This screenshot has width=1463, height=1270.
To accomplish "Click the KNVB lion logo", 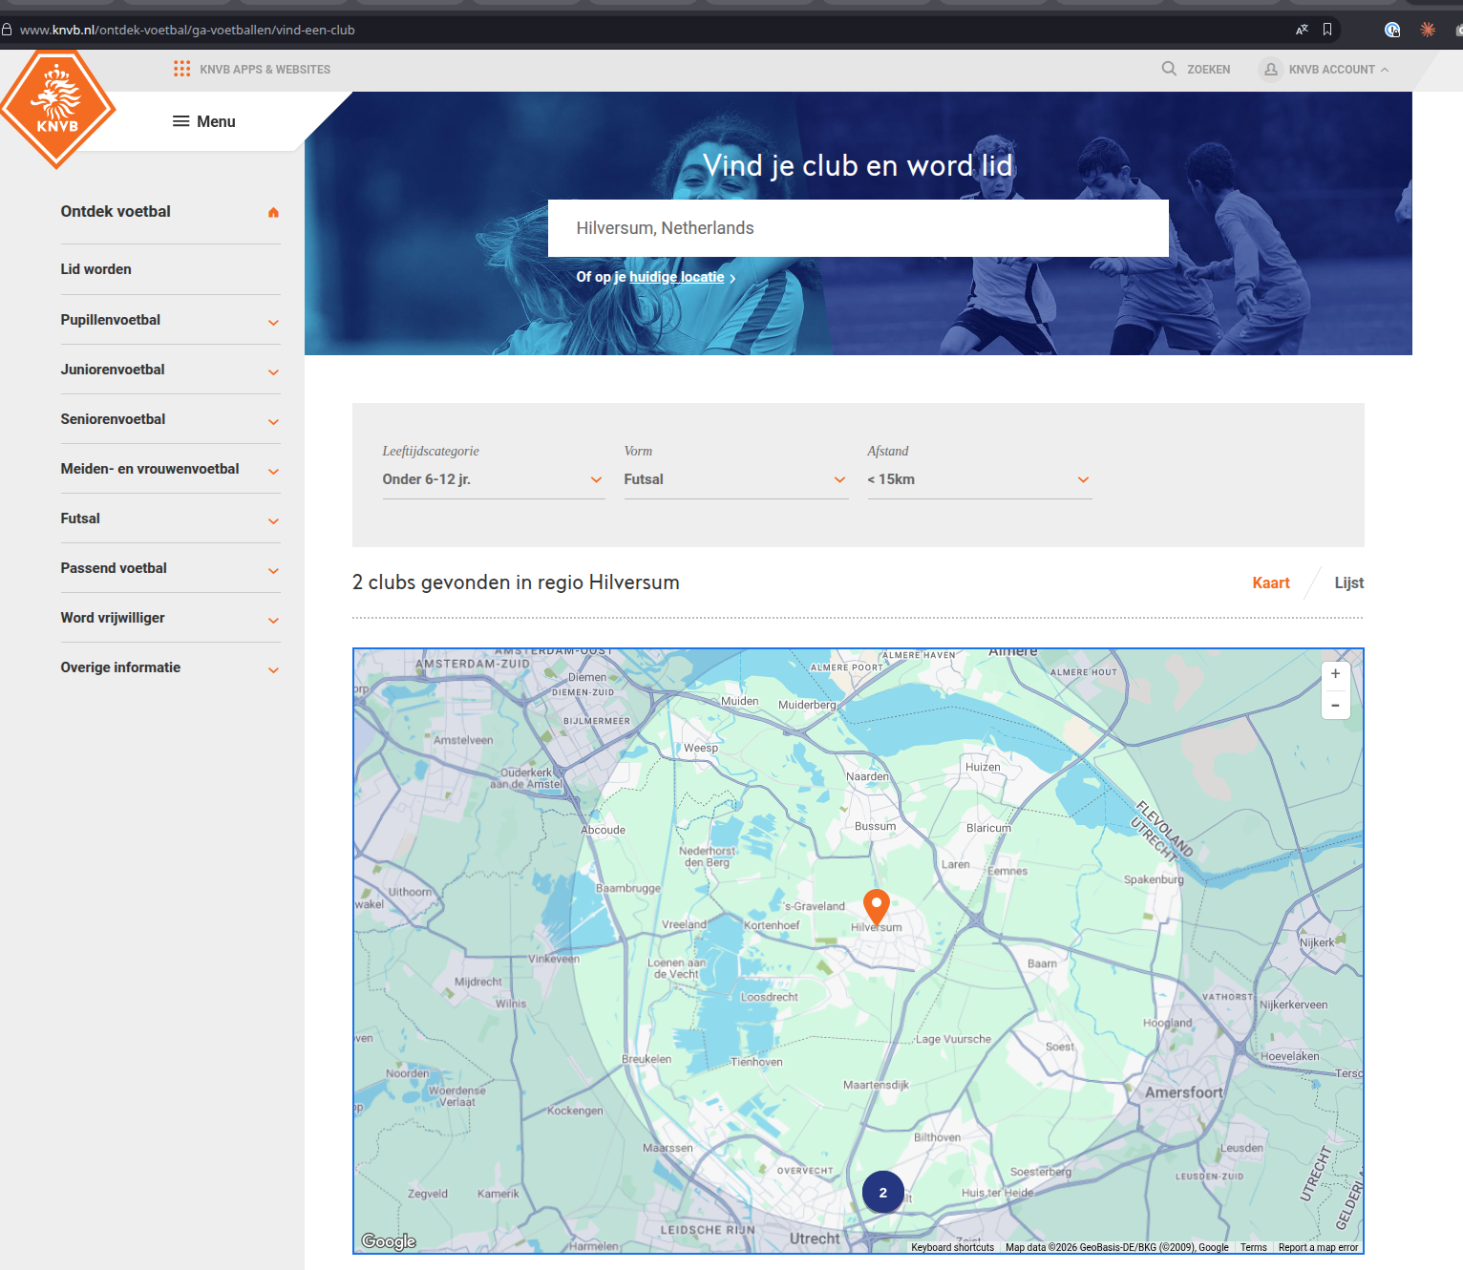I will pos(57,108).
